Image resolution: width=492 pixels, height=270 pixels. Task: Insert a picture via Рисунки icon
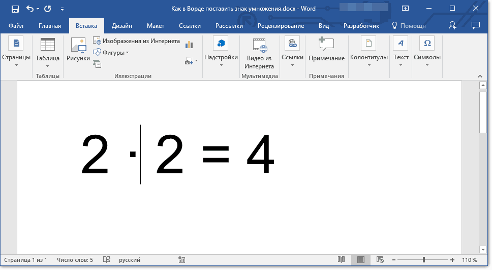(78, 50)
